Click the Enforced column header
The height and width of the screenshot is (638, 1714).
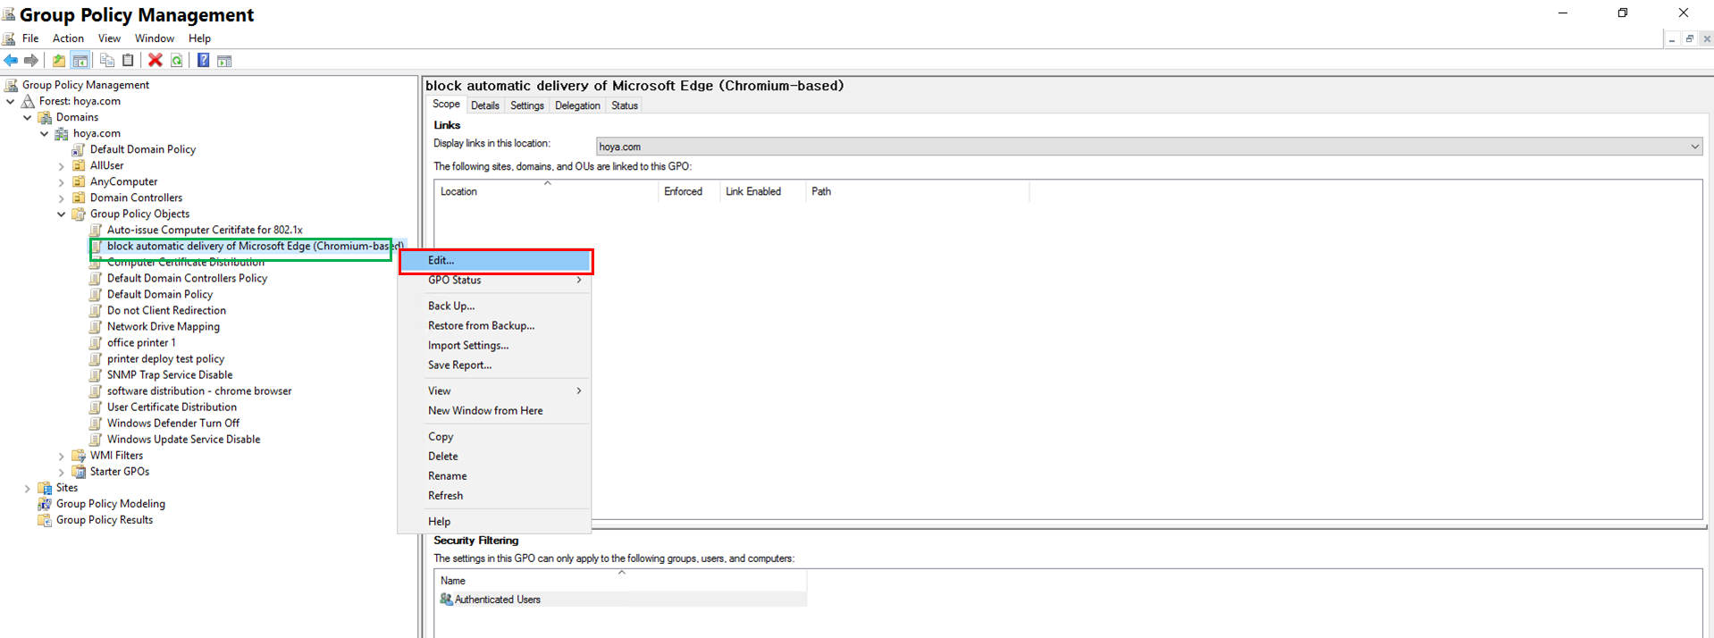(x=689, y=191)
